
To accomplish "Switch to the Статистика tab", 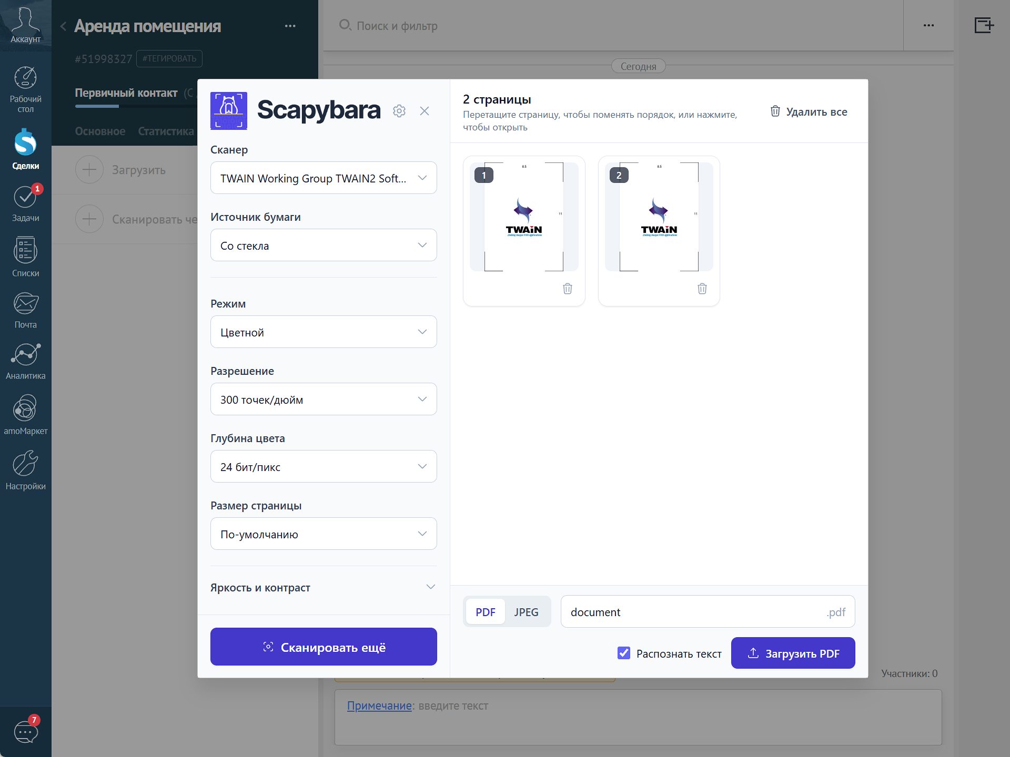I will pyautogui.click(x=166, y=131).
